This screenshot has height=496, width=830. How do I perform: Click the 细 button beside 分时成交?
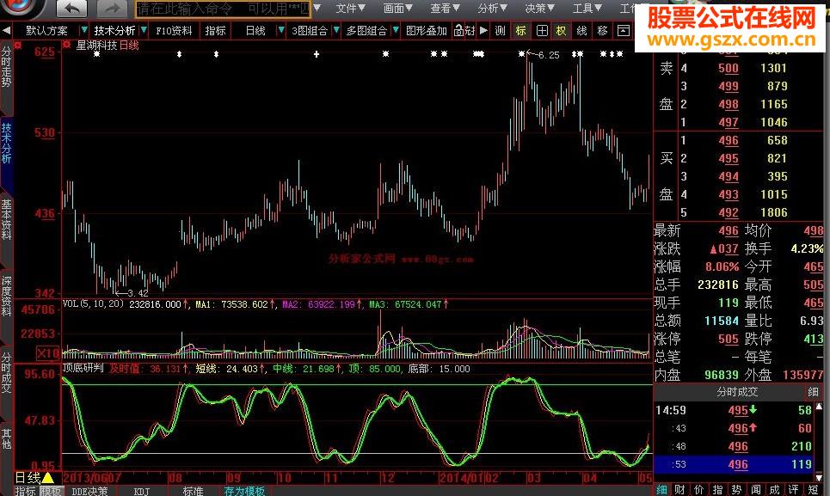click(813, 392)
